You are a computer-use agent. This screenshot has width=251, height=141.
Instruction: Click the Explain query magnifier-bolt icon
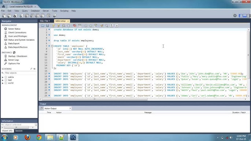pyautogui.click(x=64, y=26)
